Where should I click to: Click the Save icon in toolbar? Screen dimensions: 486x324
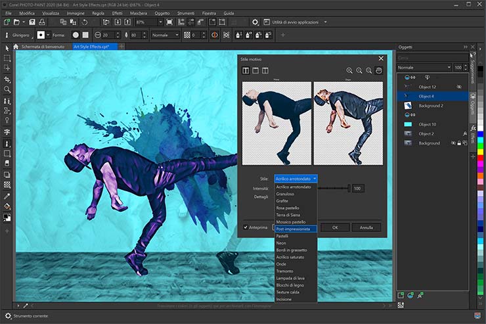click(x=32, y=22)
